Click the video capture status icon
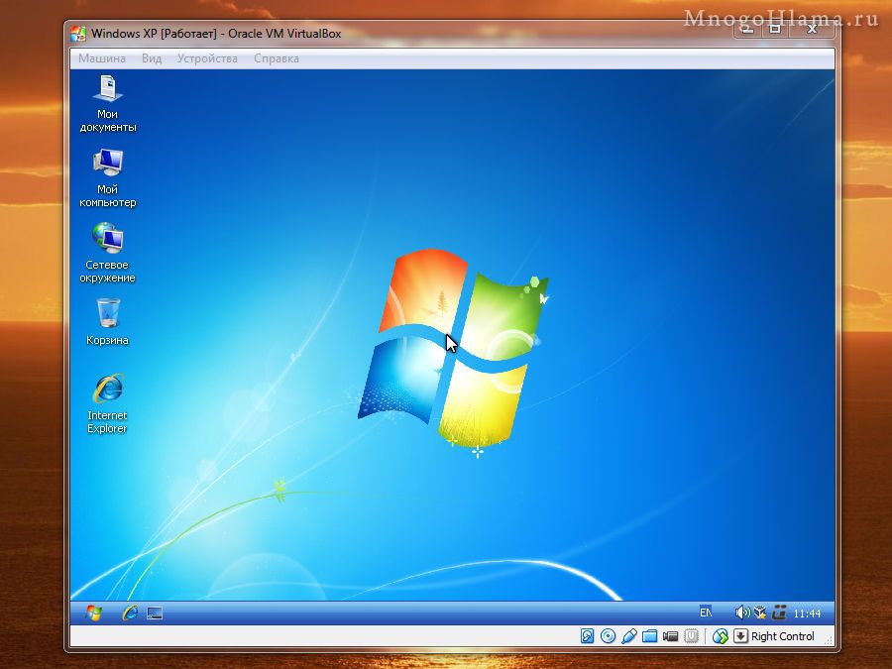Image resolution: width=892 pixels, height=669 pixels. [670, 636]
